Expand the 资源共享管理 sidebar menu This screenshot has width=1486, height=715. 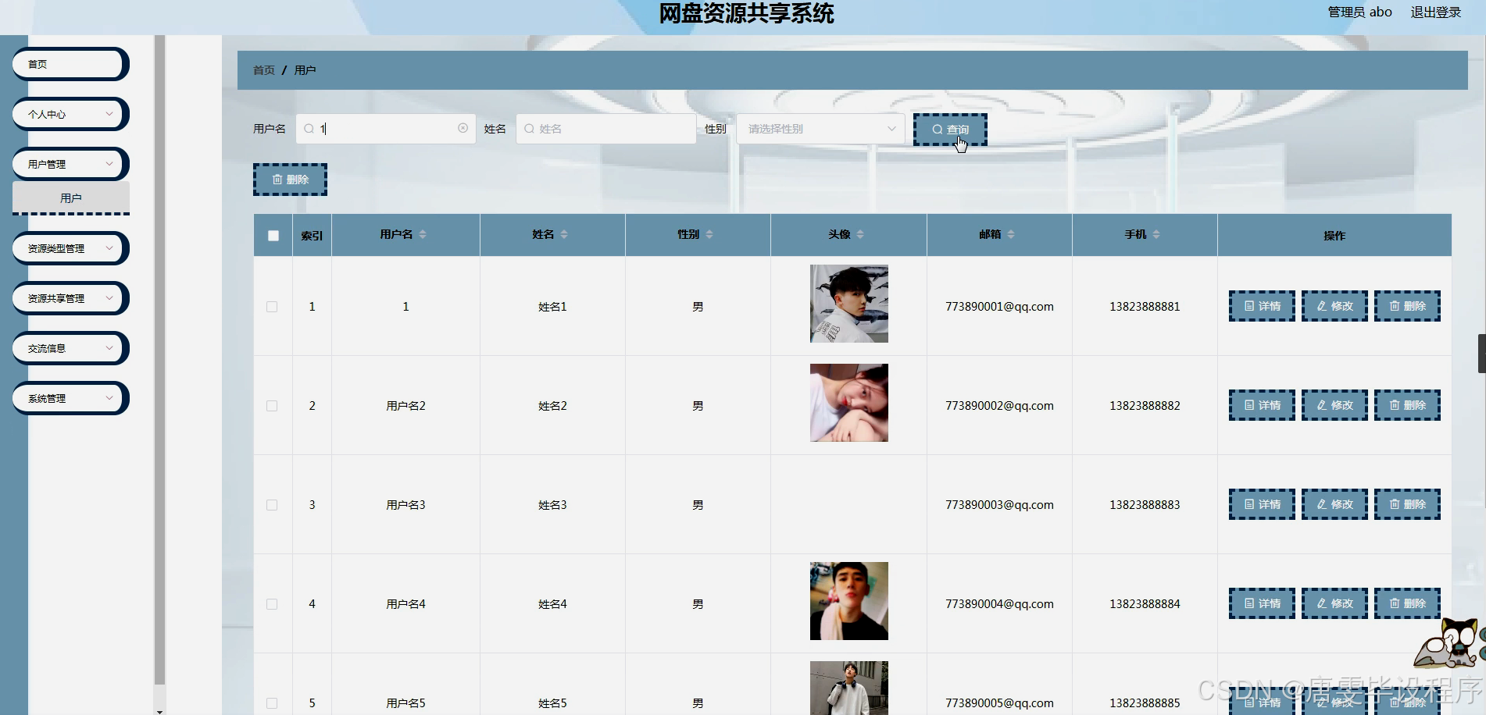click(x=70, y=298)
